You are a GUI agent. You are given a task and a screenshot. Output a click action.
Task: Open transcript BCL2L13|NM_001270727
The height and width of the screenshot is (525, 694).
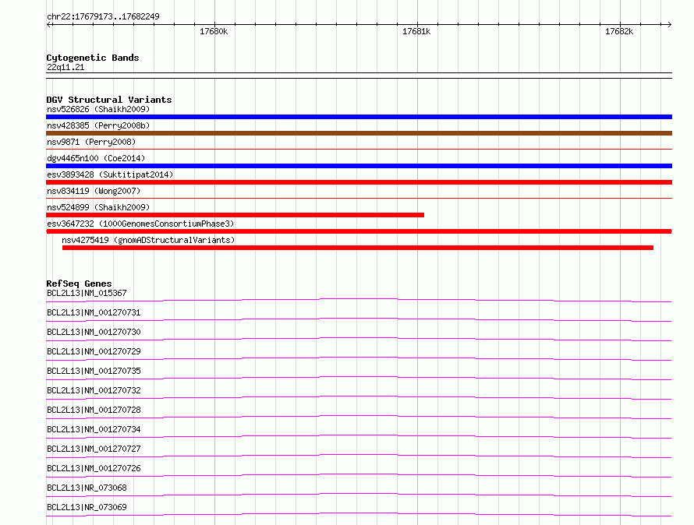(94, 449)
